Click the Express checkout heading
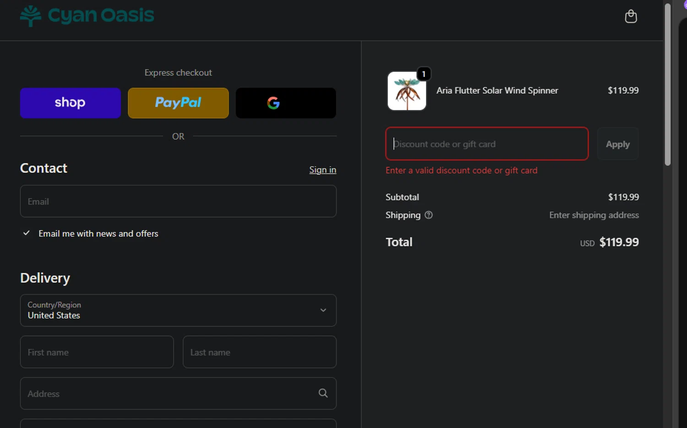 pos(178,72)
